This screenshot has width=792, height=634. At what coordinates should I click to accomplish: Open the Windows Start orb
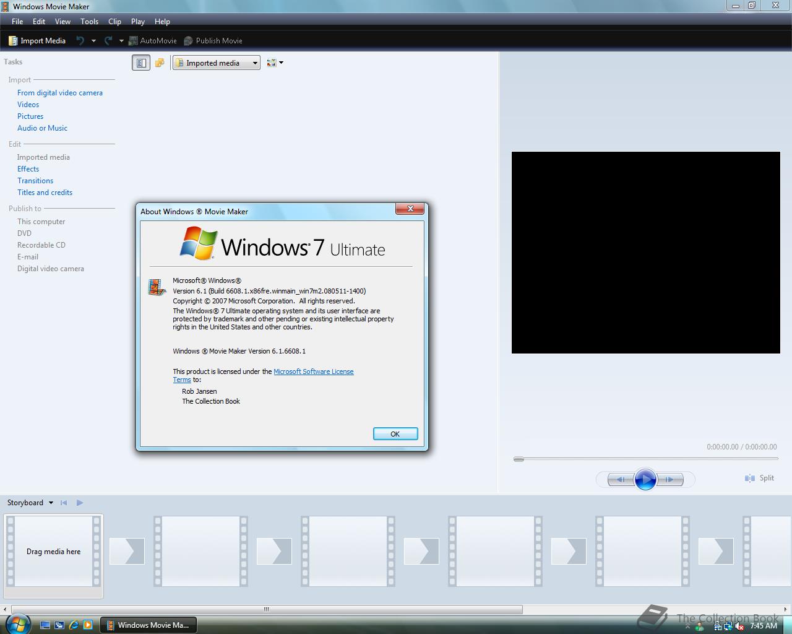(17, 624)
